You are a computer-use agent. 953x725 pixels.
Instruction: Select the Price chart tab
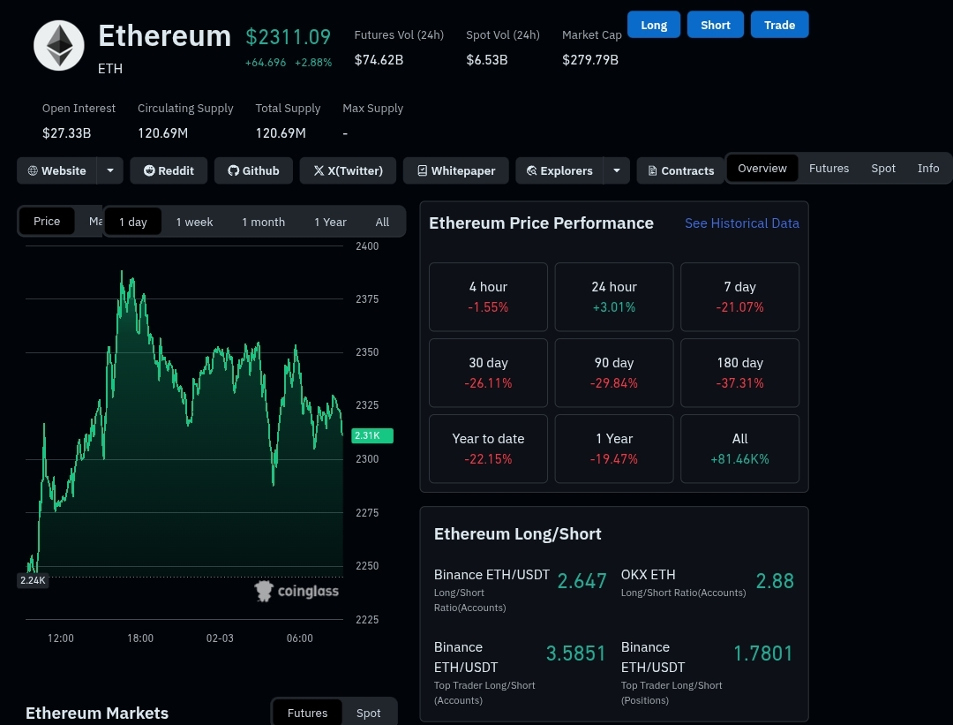(47, 222)
